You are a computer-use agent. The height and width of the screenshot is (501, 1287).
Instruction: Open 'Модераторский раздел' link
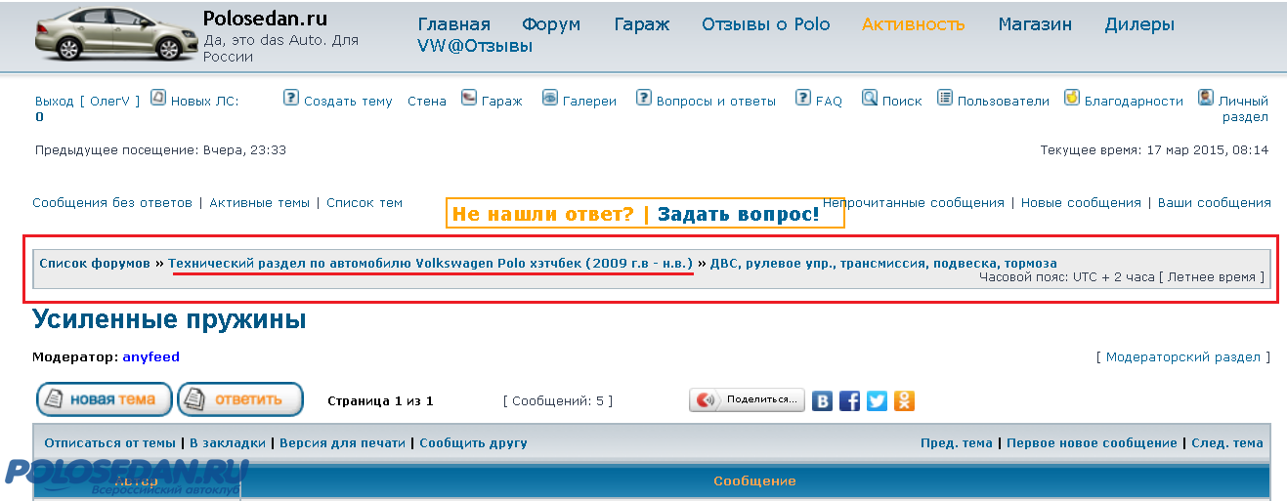(1183, 357)
